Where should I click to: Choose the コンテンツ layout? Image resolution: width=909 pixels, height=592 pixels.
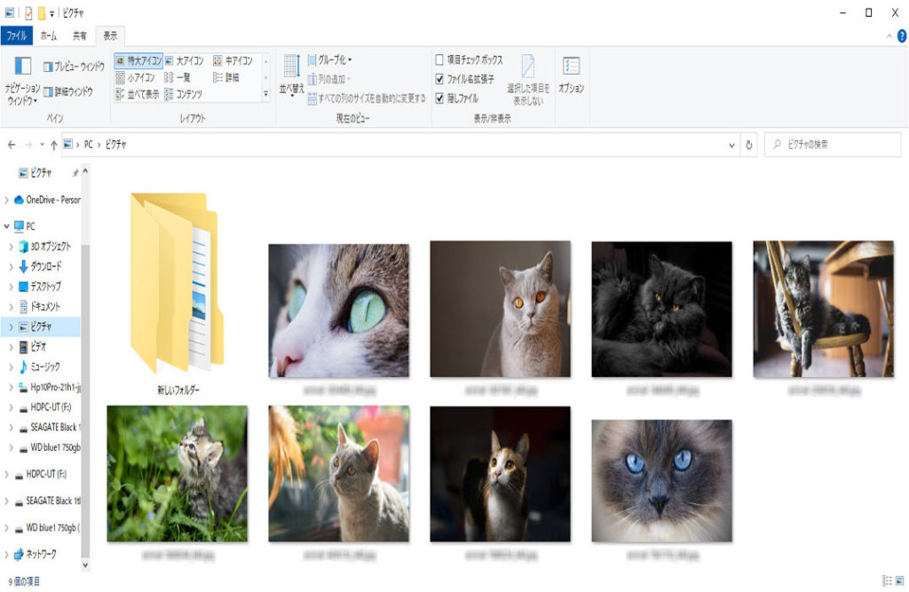pos(183,93)
